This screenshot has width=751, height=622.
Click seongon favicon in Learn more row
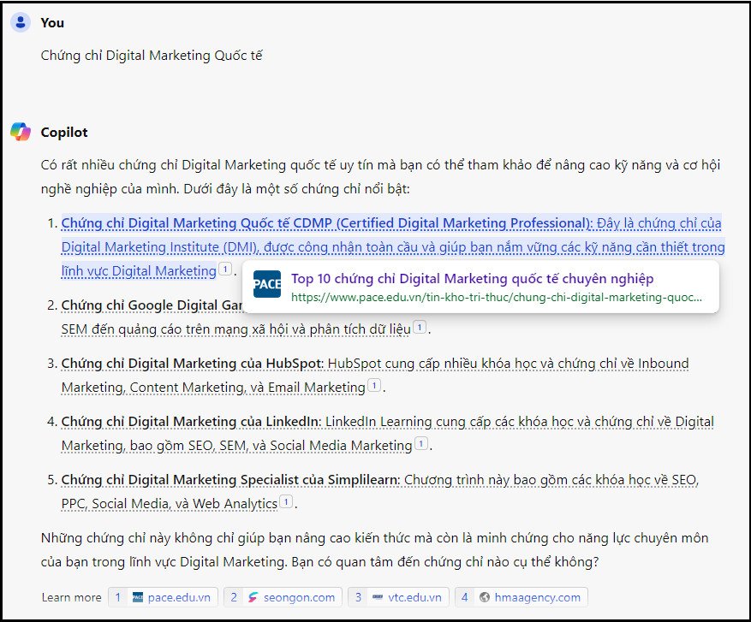pos(253,597)
